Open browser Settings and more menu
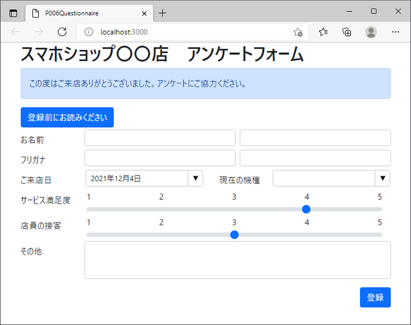The image size is (411, 325). click(x=395, y=32)
